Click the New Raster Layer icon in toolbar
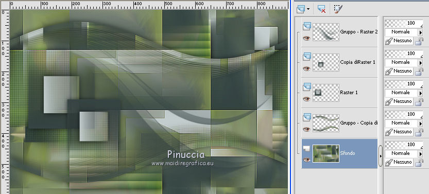Viewport: 429px width, 194px height. (x=301, y=9)
